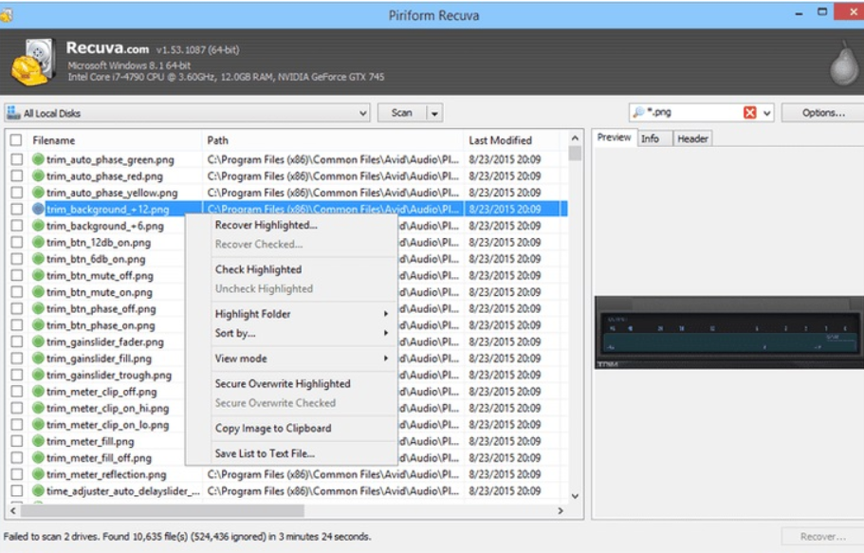The height and width of the screenshot is (553, 864).
Task: Click the vertical scrollbar down arrow
Action: pos(575,496)
